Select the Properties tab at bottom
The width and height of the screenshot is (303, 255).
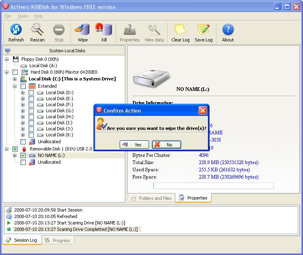click(x=193, y=198)
